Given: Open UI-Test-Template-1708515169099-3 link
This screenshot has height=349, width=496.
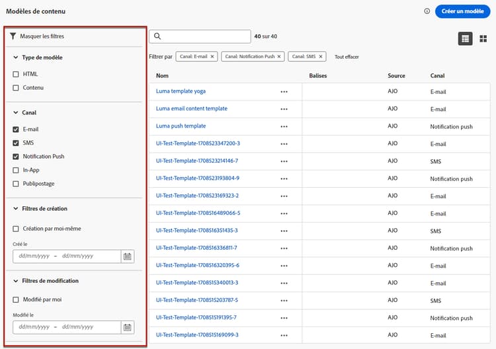Looking at the screenshot, I should tap(197, 334).
